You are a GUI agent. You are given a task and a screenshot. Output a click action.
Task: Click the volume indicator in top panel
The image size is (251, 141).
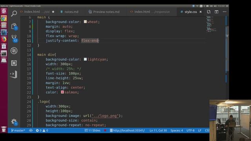[215, 6]
